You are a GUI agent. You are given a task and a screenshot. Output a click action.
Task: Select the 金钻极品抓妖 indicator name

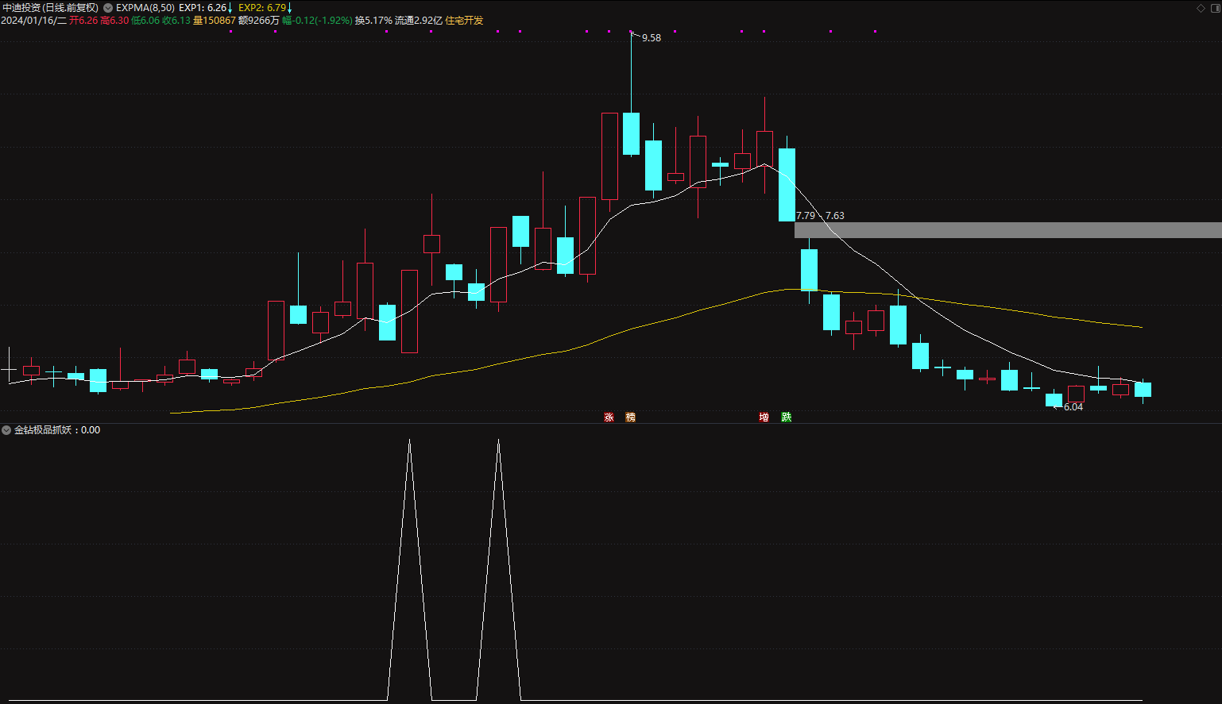point(43,430)
